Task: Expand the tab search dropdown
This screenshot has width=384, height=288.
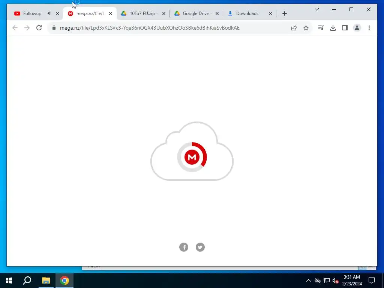Action: [x=316, y=9]
